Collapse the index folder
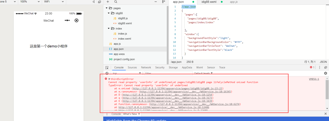 tap(109, 29)
